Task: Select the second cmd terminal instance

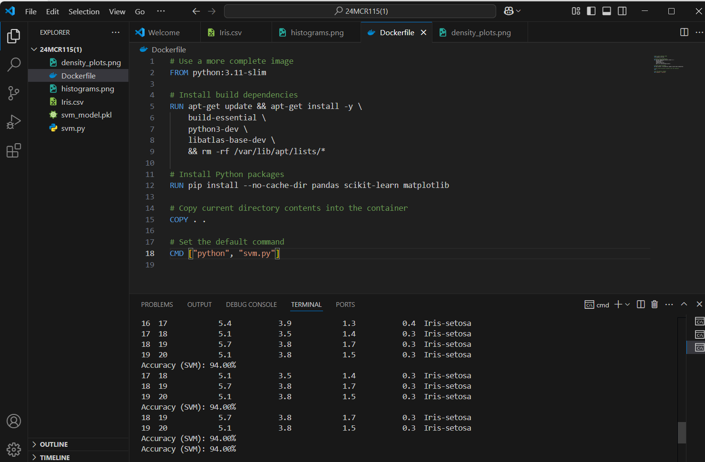Action: click(x=699, y=335)
